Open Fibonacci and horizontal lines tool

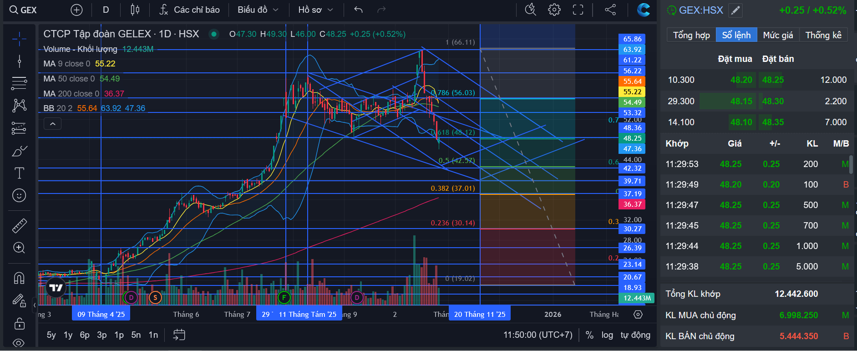click(19, 83)
